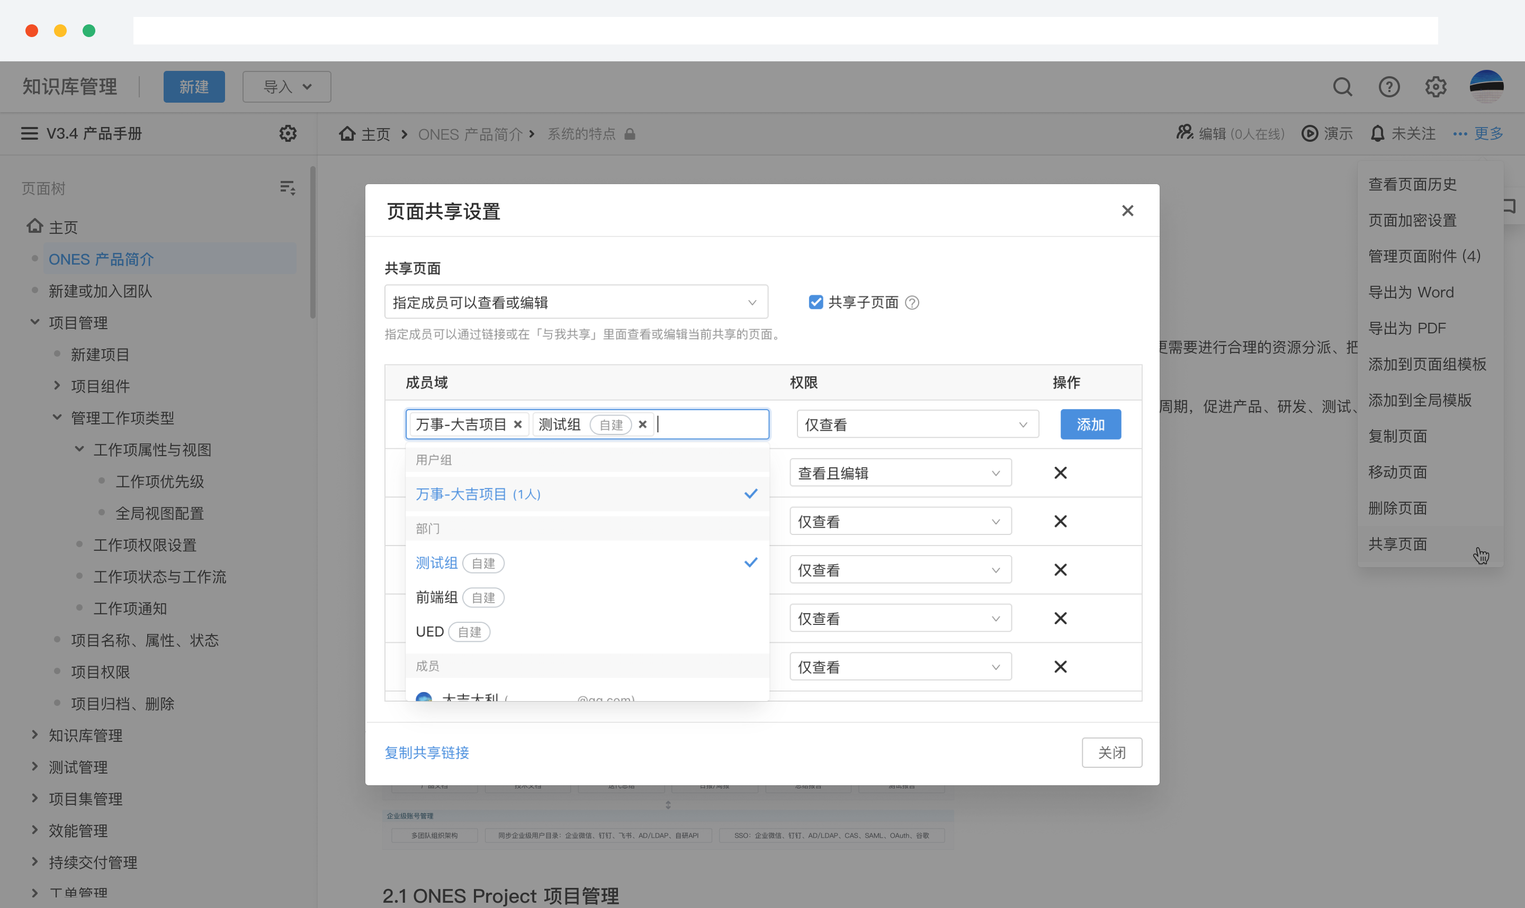Click the search magnifier icon in header
The height and width of the screenshot is (908, 1525).
pyautogui.click(x=1342, y=87)
